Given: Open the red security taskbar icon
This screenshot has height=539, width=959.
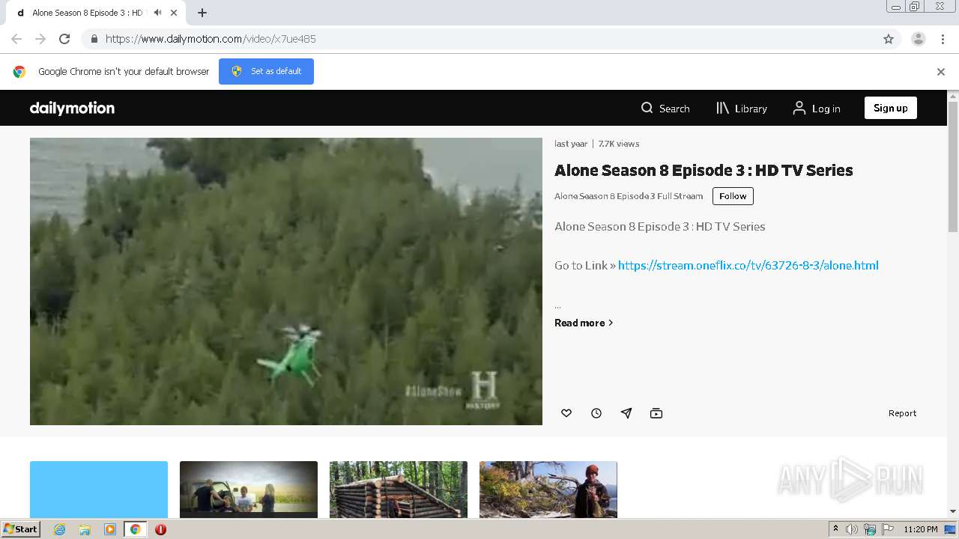Looking at the screenshot, I should [160, 529].
